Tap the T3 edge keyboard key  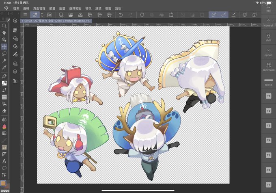click(268, 126)
